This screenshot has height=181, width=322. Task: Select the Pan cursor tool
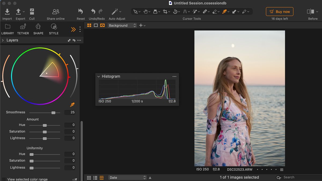coord(145,12)
